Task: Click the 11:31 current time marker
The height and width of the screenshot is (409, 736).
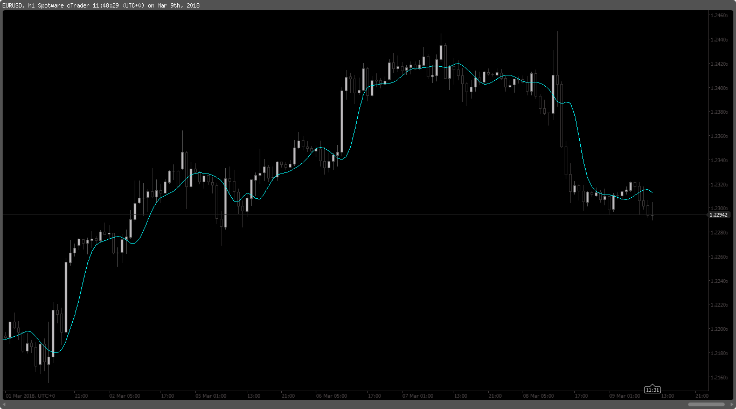Action: click(x=652, y=390)
